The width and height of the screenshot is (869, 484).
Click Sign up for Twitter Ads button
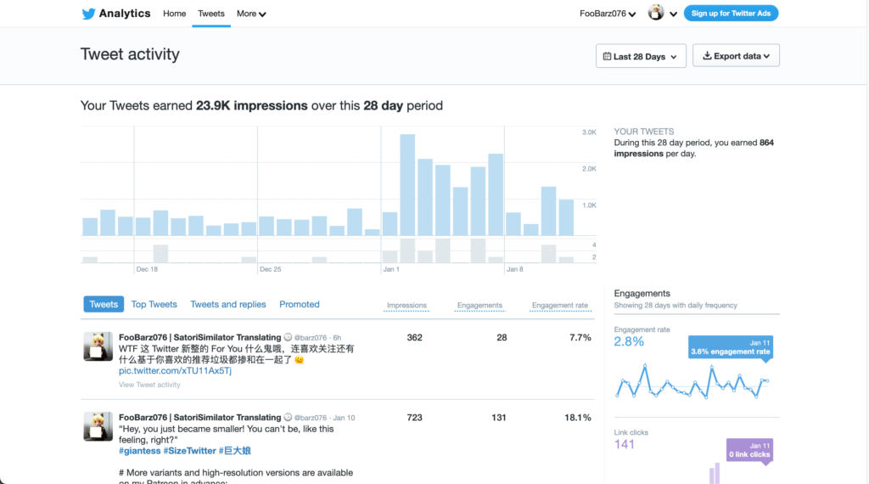point(731,14)
